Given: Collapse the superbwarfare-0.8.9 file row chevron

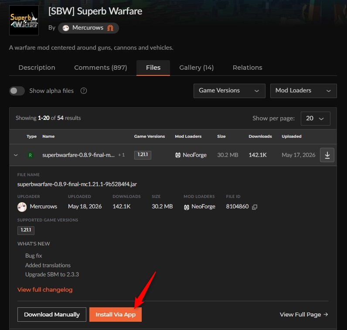Looking at the screenshot, I should click(16, 155).
